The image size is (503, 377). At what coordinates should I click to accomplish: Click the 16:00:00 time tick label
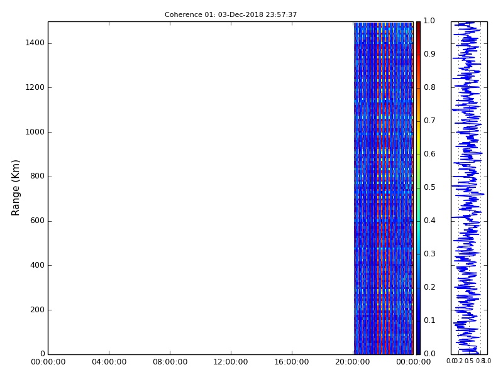292,362
